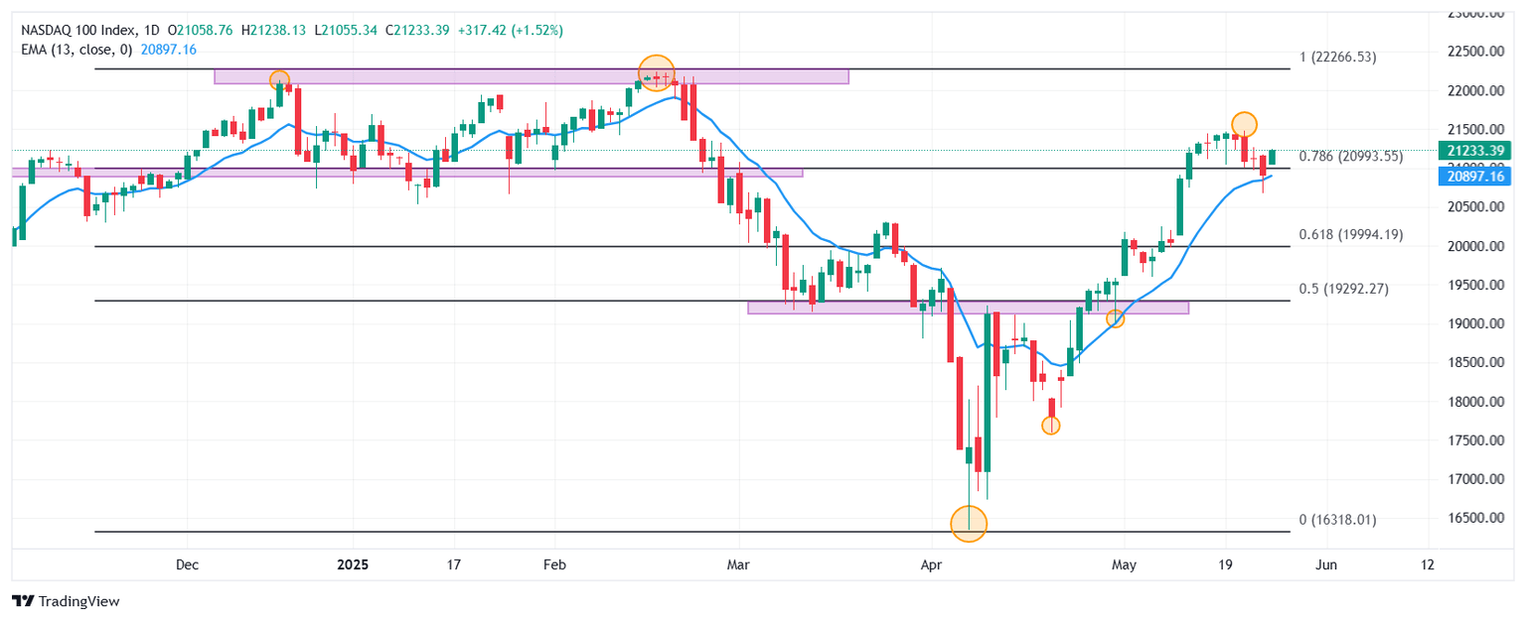Viewport: 1526px width, 621px height.
Task: Click the Mar label on the date axis
Action: point(739,565)
